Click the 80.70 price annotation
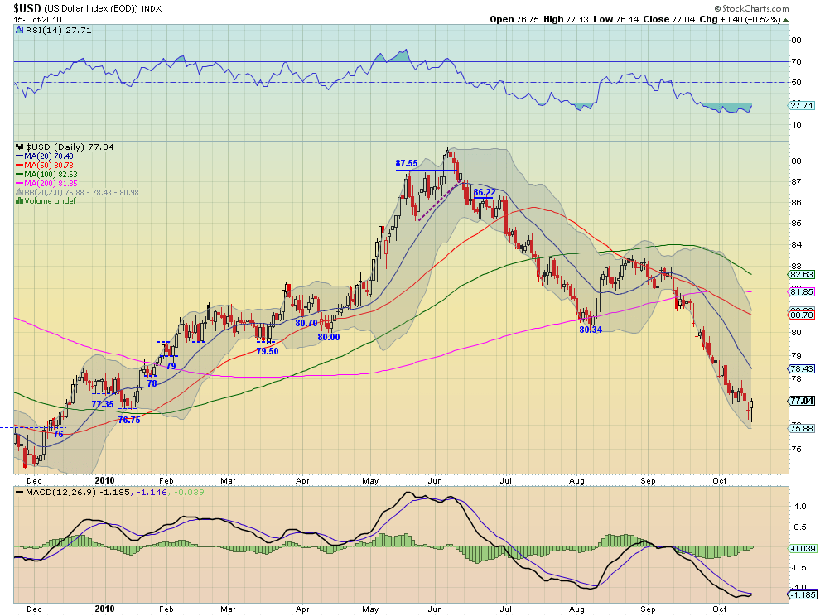 [306, 323]
